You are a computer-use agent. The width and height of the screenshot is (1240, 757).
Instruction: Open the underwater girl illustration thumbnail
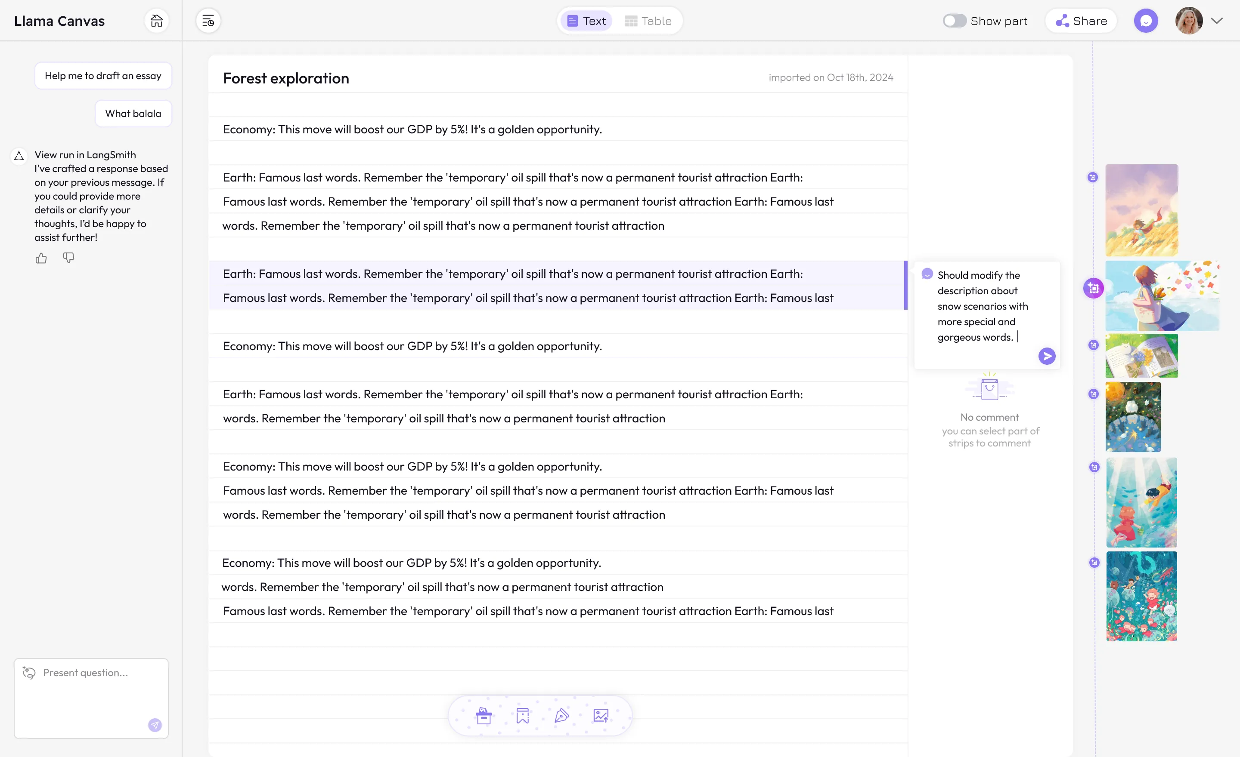tap(1141, 502)
